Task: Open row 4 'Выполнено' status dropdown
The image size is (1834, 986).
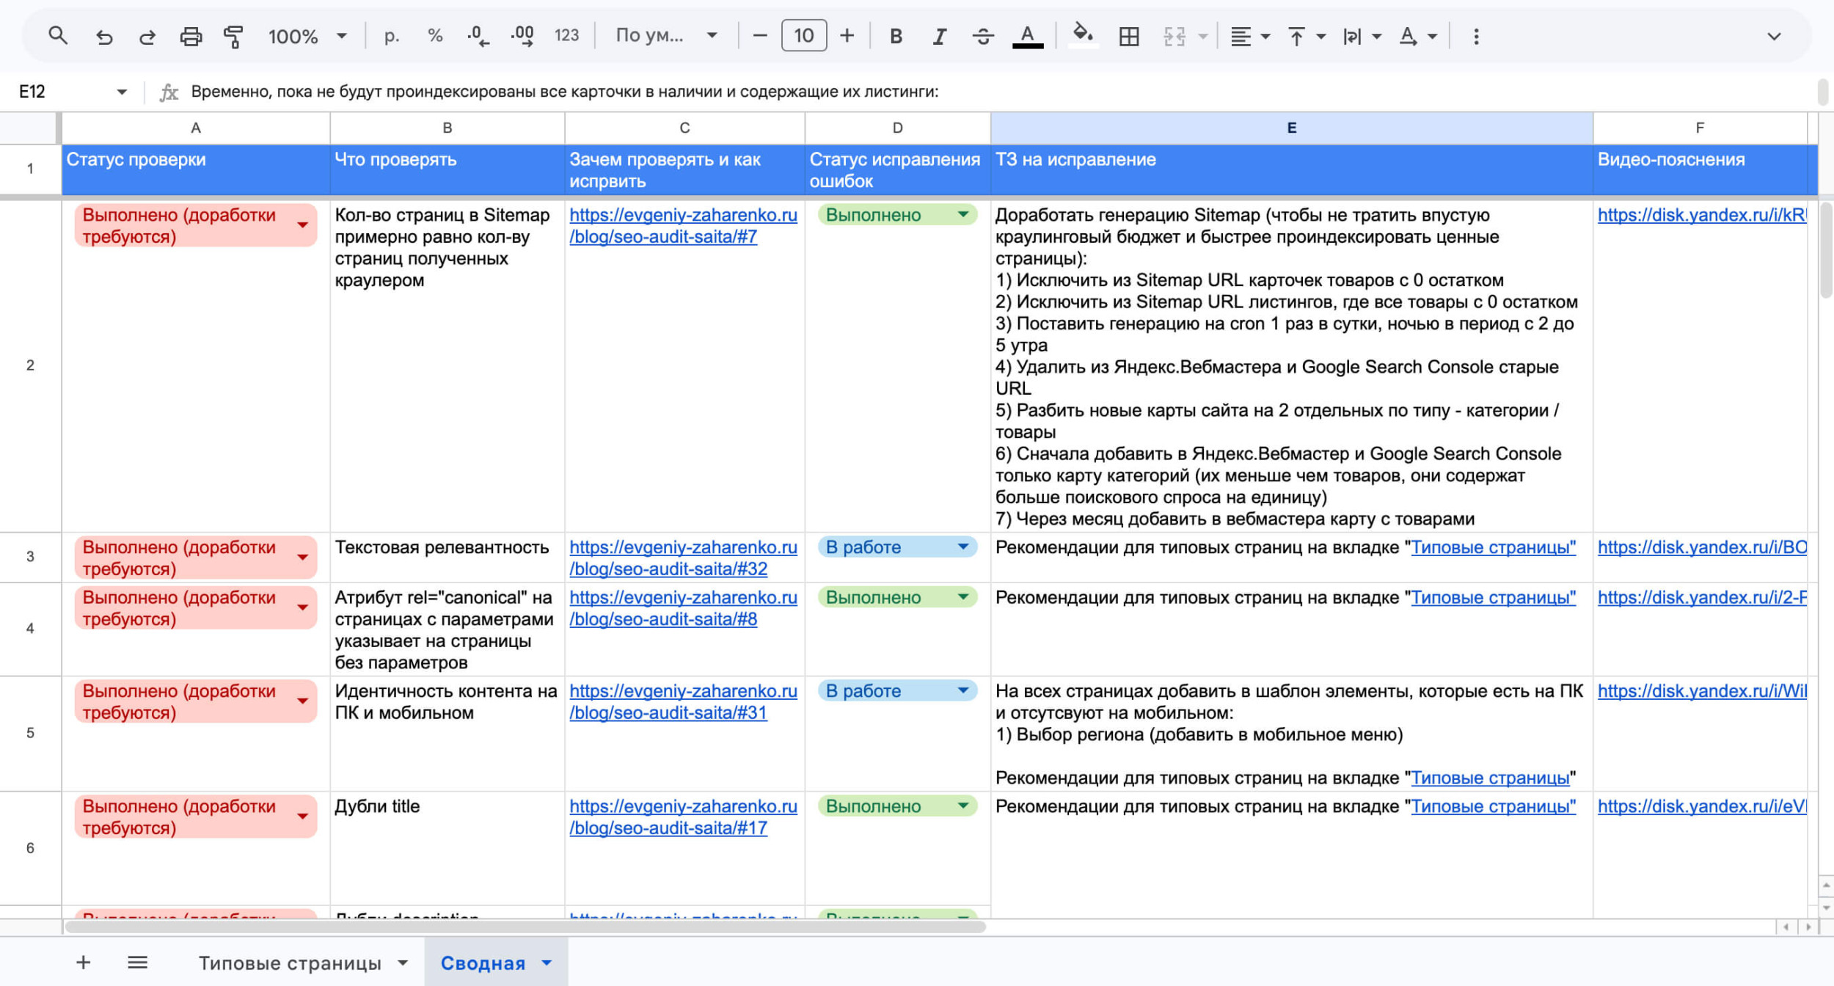Action: pyautogui.click(x=963, y=597)
